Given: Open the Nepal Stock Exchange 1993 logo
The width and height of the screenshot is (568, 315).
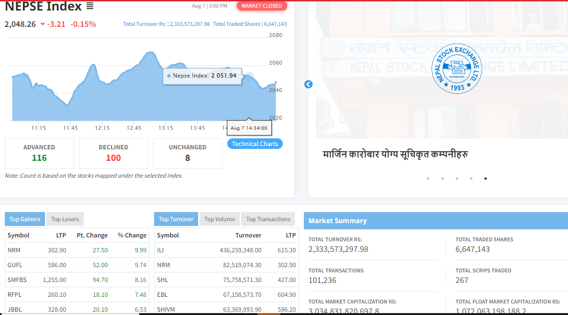Looking at the screenshot, I should pos(457,69).
